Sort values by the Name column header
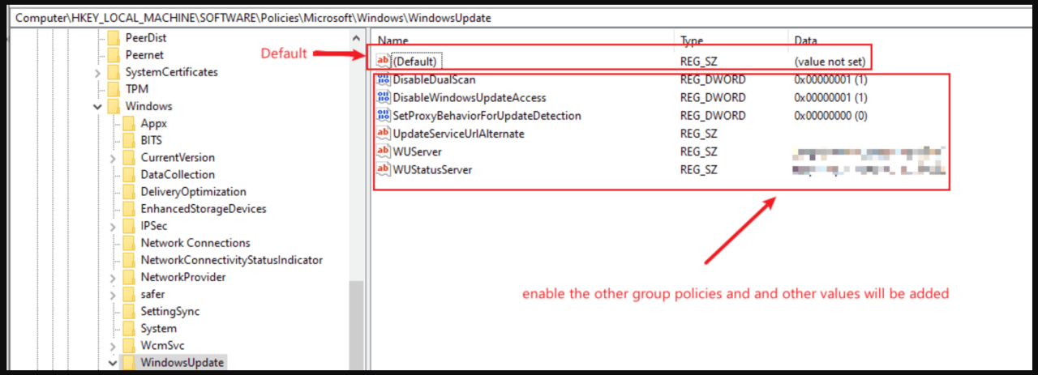The height and width of the screenshot is (375, 1038). [393, 40]
